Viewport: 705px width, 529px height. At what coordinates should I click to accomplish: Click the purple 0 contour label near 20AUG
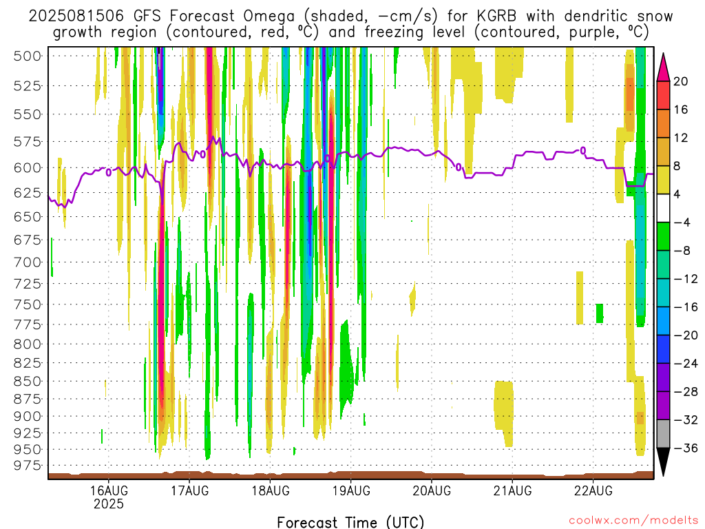[x=458, y=167]
